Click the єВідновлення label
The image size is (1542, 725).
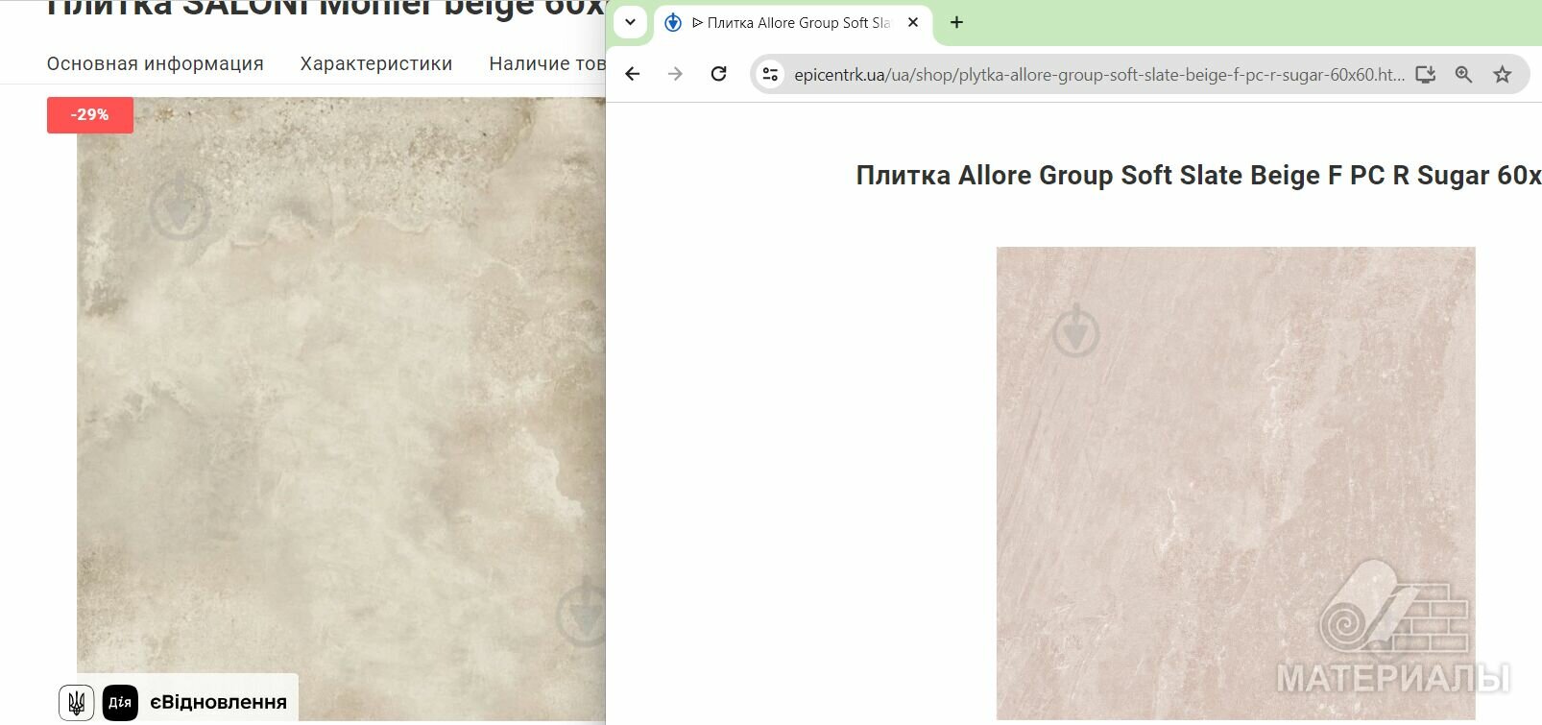[x=219, y=702]
